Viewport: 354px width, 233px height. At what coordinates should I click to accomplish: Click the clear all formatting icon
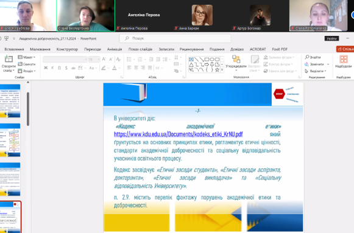click(118, 59)
